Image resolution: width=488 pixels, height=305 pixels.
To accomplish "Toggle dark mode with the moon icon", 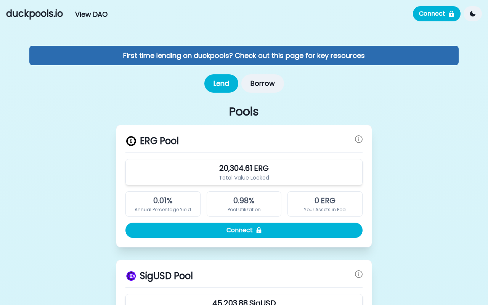I will click(473, 14).
